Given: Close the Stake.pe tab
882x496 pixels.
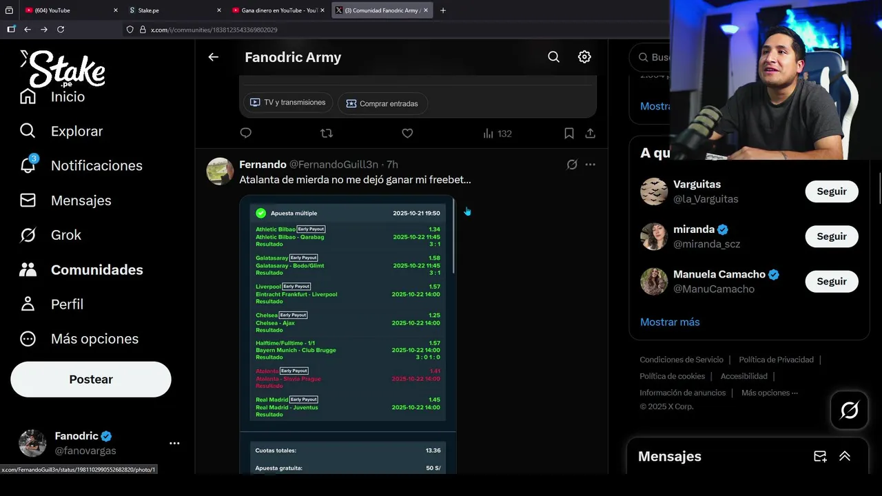Looking at the screenshot, I should (x=219, y=10).
